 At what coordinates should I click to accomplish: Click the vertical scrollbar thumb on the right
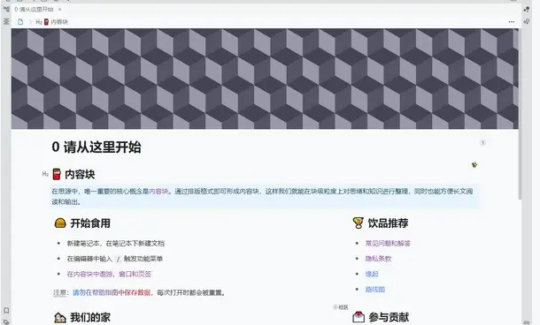(x=520, y=113)
